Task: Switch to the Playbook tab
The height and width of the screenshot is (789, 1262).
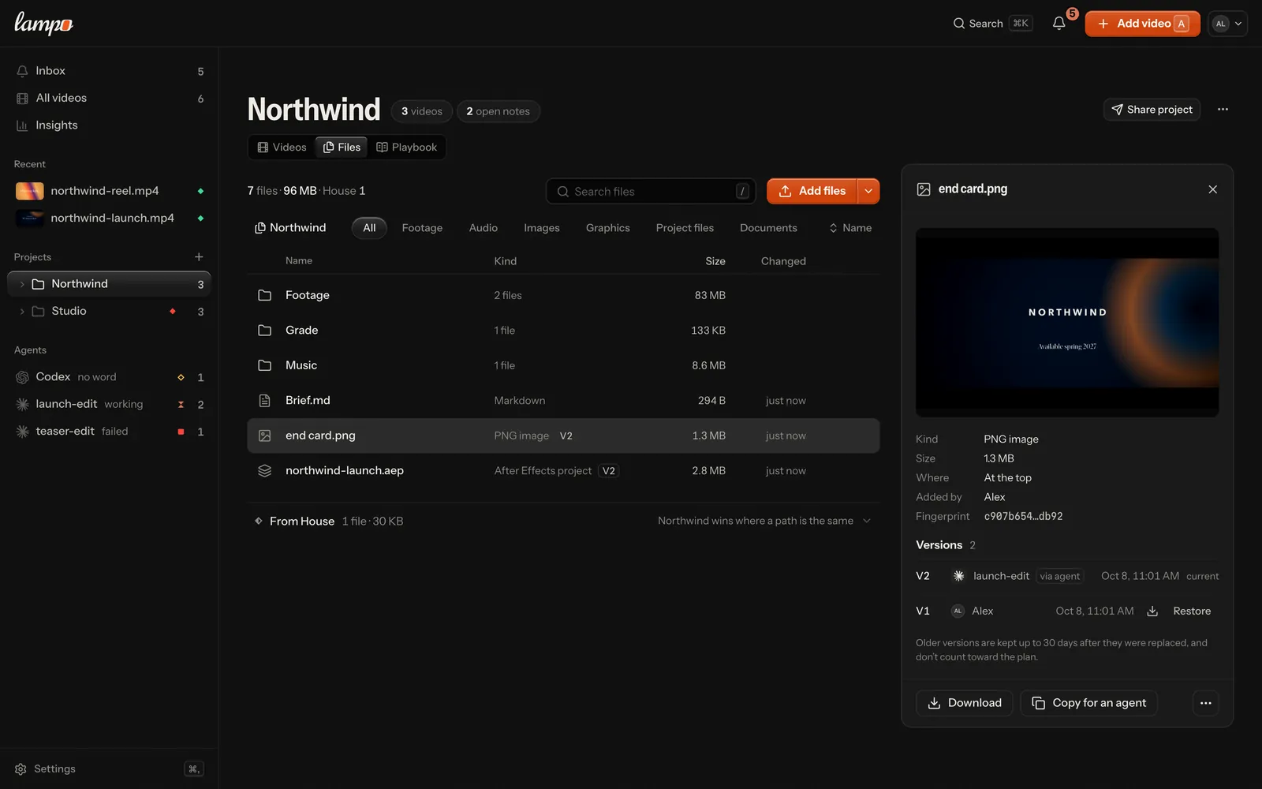Action: point(407,148)
